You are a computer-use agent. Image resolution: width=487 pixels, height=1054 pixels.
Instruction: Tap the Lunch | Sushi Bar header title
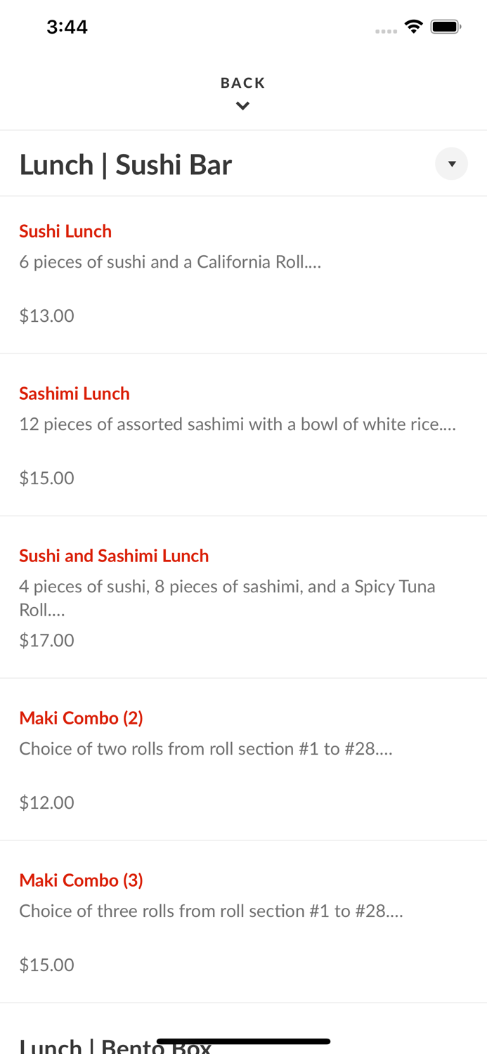click(126, 164)
